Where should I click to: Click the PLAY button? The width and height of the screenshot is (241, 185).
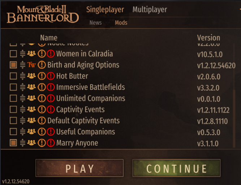click(79, 168)
